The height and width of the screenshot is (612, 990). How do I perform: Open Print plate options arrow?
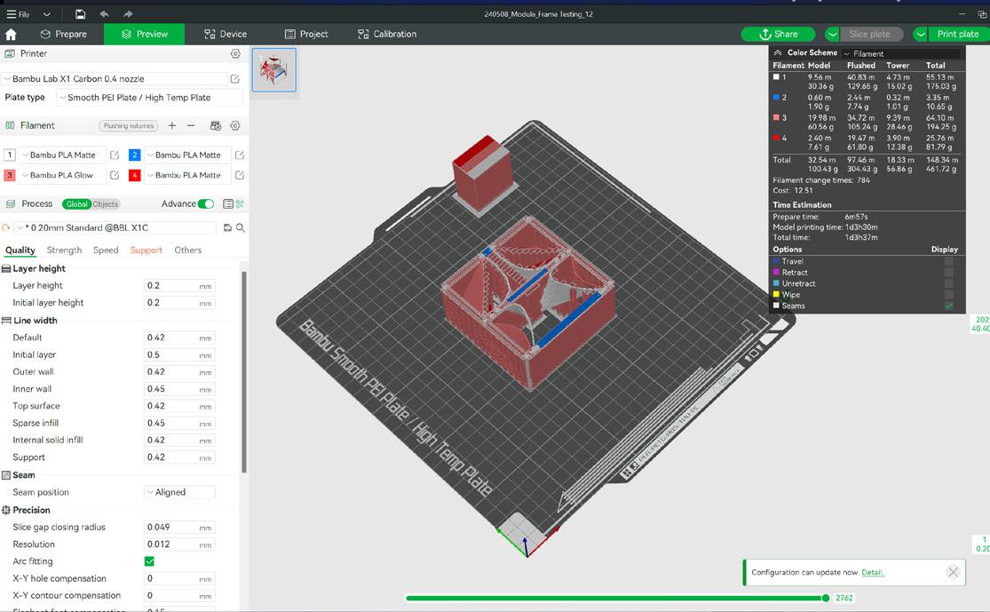(921, 34)
